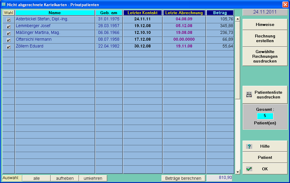
Task: Uncheck the Lemmberger Josef row checkbox
Action: 9,27
